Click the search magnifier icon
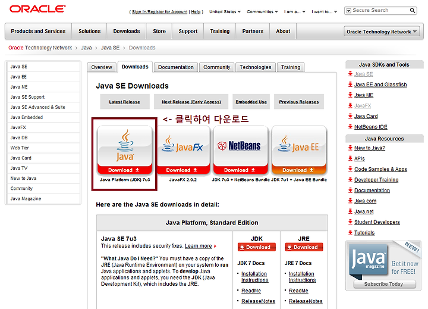428x309 pixels. pos(412,10)
